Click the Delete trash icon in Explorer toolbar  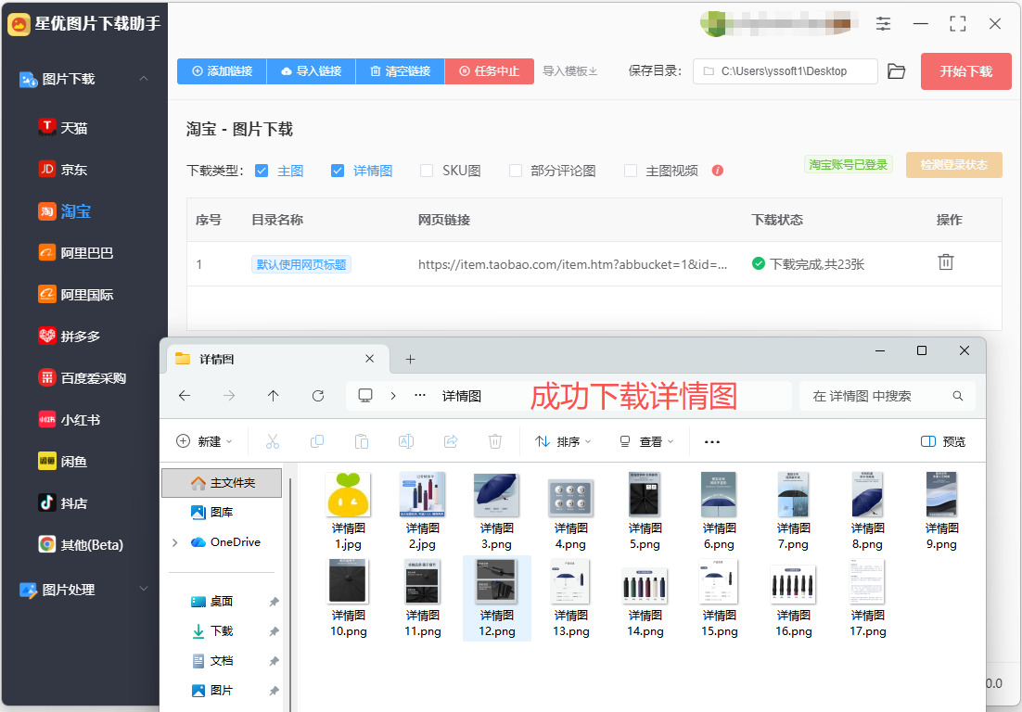coord(495,441)
